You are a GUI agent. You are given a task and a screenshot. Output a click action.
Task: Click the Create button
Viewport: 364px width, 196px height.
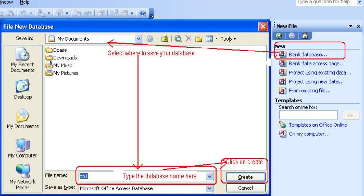click(x=245, y=177)
